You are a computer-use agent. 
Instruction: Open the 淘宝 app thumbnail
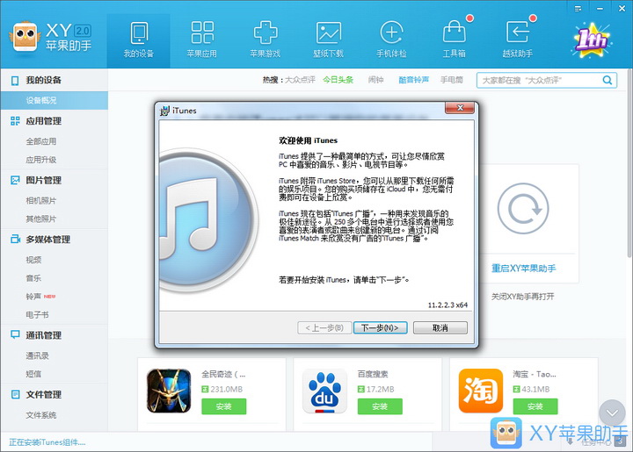click(481, 391)
